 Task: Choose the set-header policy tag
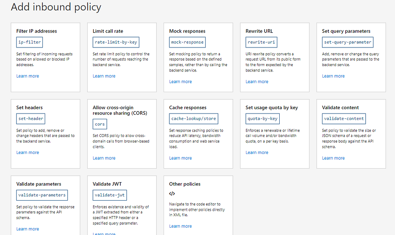click(31, 118)
